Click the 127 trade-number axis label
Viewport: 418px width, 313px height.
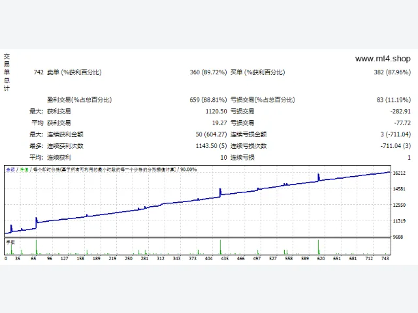pos(65,258)
